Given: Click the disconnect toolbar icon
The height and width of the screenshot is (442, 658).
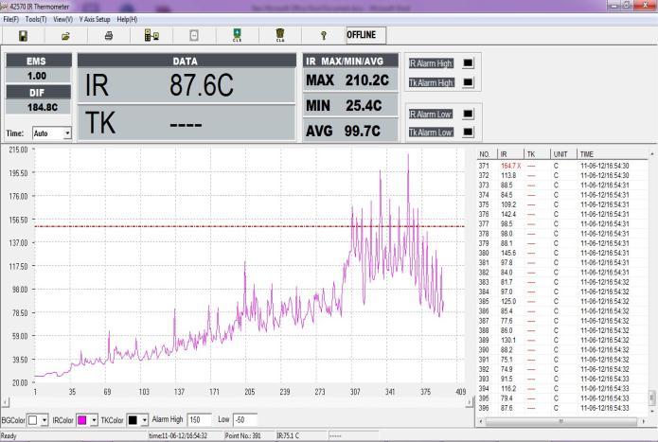Looking at the screenshot, I should click(x=194, y=36).
